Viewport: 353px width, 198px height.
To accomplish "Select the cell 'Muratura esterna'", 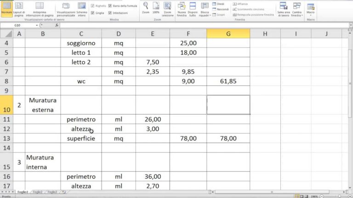I will pyautogui.click(x=43, y=105).
